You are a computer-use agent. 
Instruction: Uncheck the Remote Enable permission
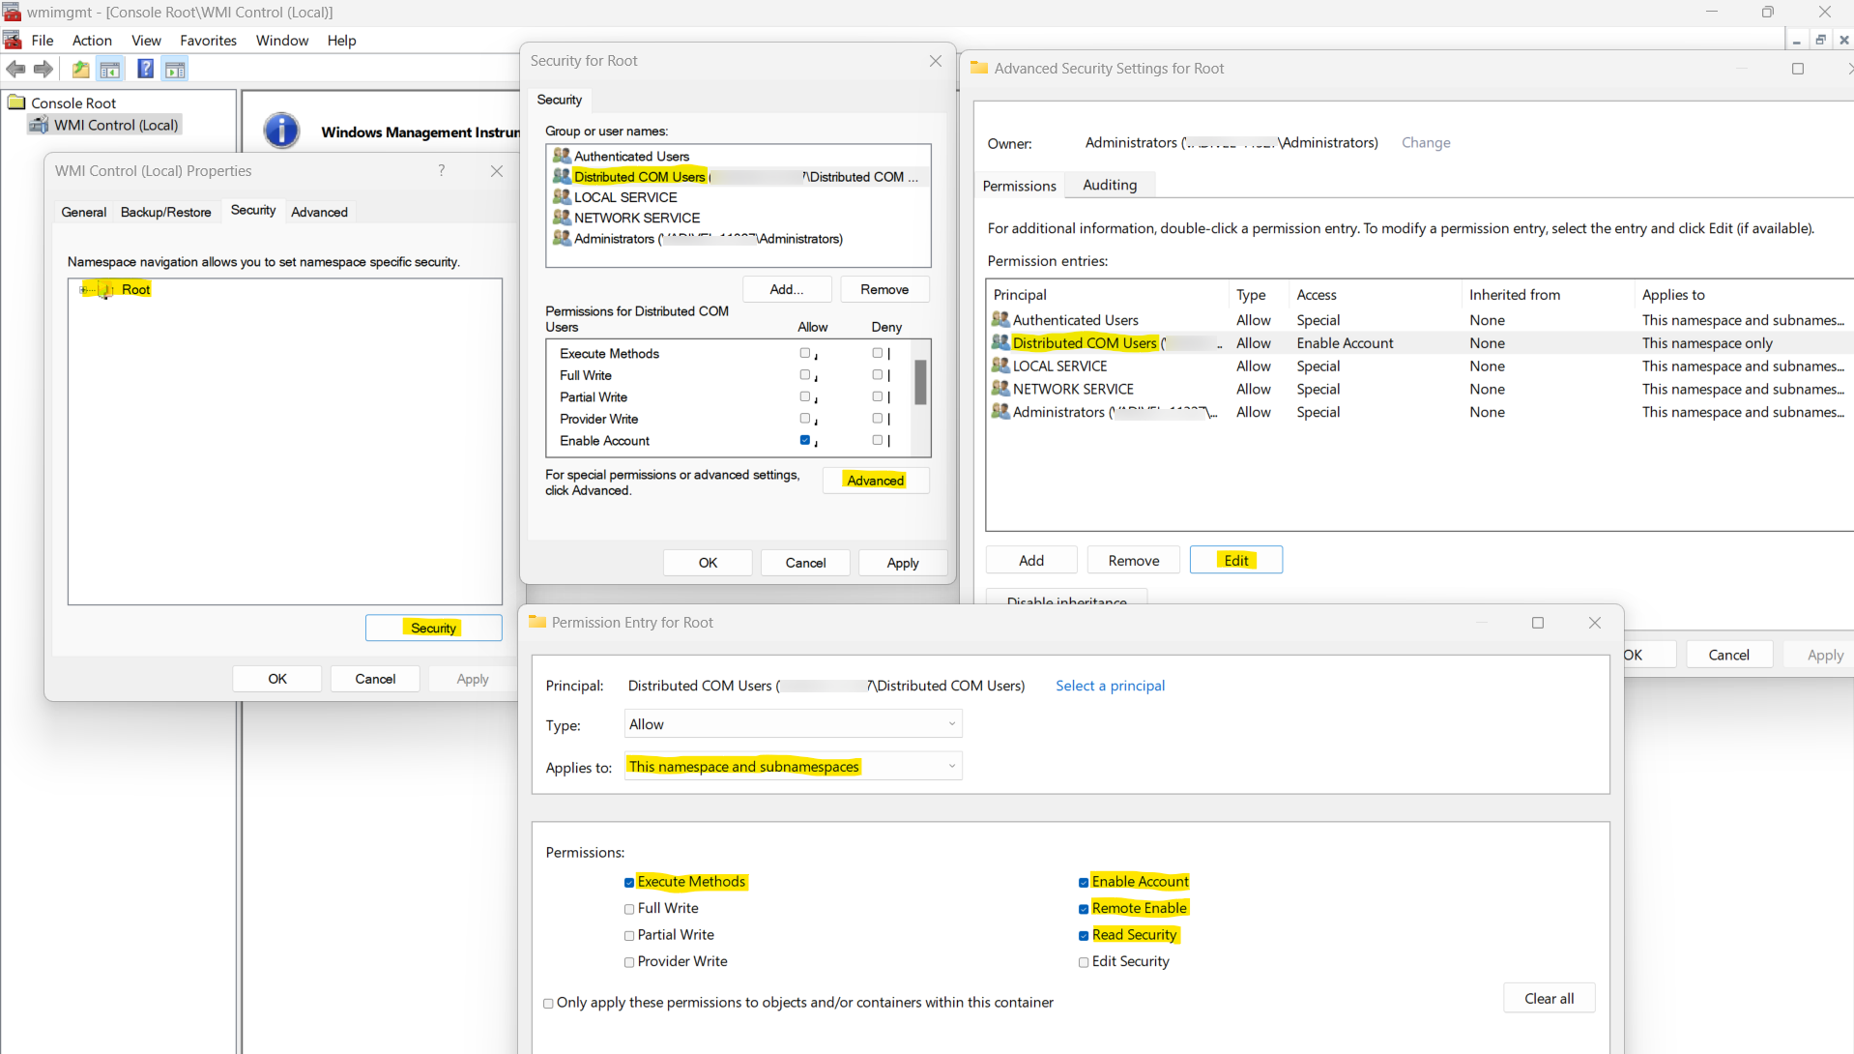click(x=1084, y=909)
